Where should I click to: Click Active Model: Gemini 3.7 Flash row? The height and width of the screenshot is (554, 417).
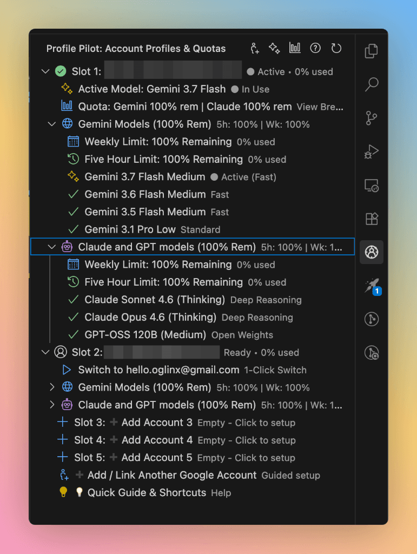pos(193,89)
